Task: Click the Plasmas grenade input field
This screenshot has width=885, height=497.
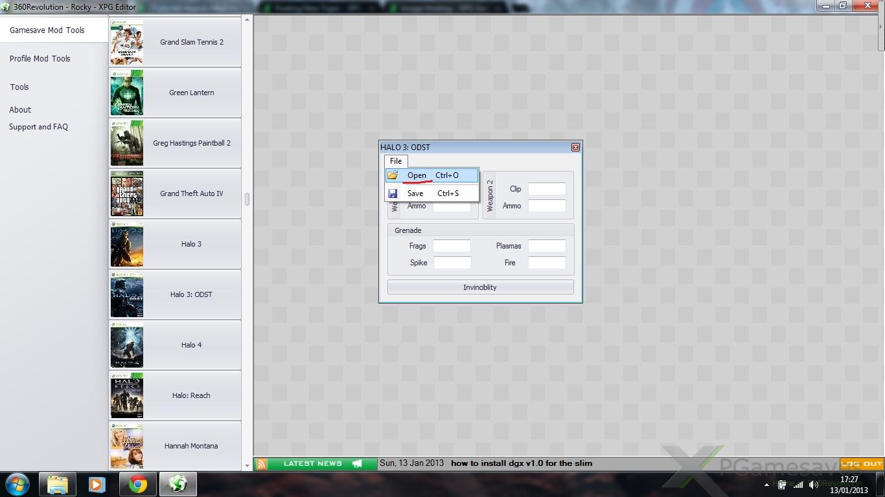Action: pos(547,246)
